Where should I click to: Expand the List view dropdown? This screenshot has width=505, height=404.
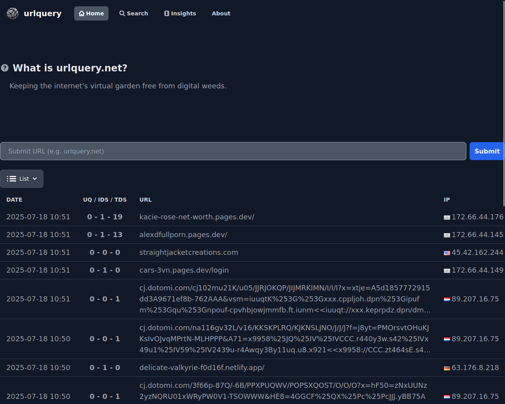[22, 179]
